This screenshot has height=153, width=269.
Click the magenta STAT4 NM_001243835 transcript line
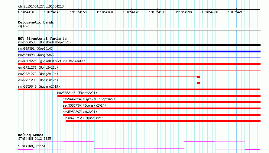(x=139, y=141)
